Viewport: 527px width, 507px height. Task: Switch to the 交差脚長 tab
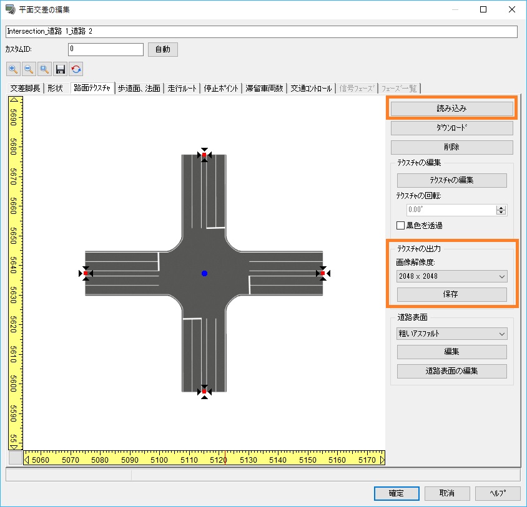click(26, 89)
